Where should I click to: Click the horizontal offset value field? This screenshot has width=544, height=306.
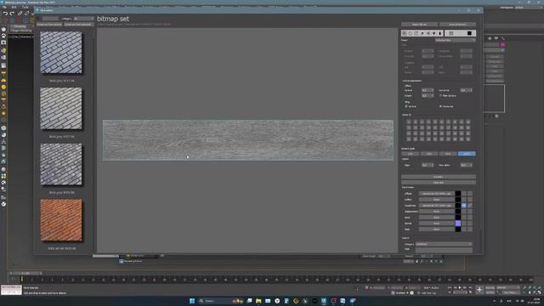467,90
